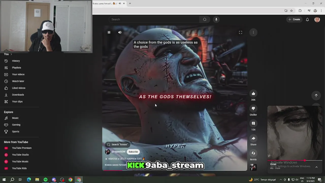Start voice search with microphone
This screenshot has width=325, height=183.
216,19
